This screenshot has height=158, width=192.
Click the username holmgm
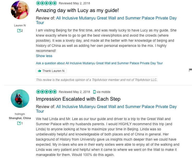(x=20, y=114)
